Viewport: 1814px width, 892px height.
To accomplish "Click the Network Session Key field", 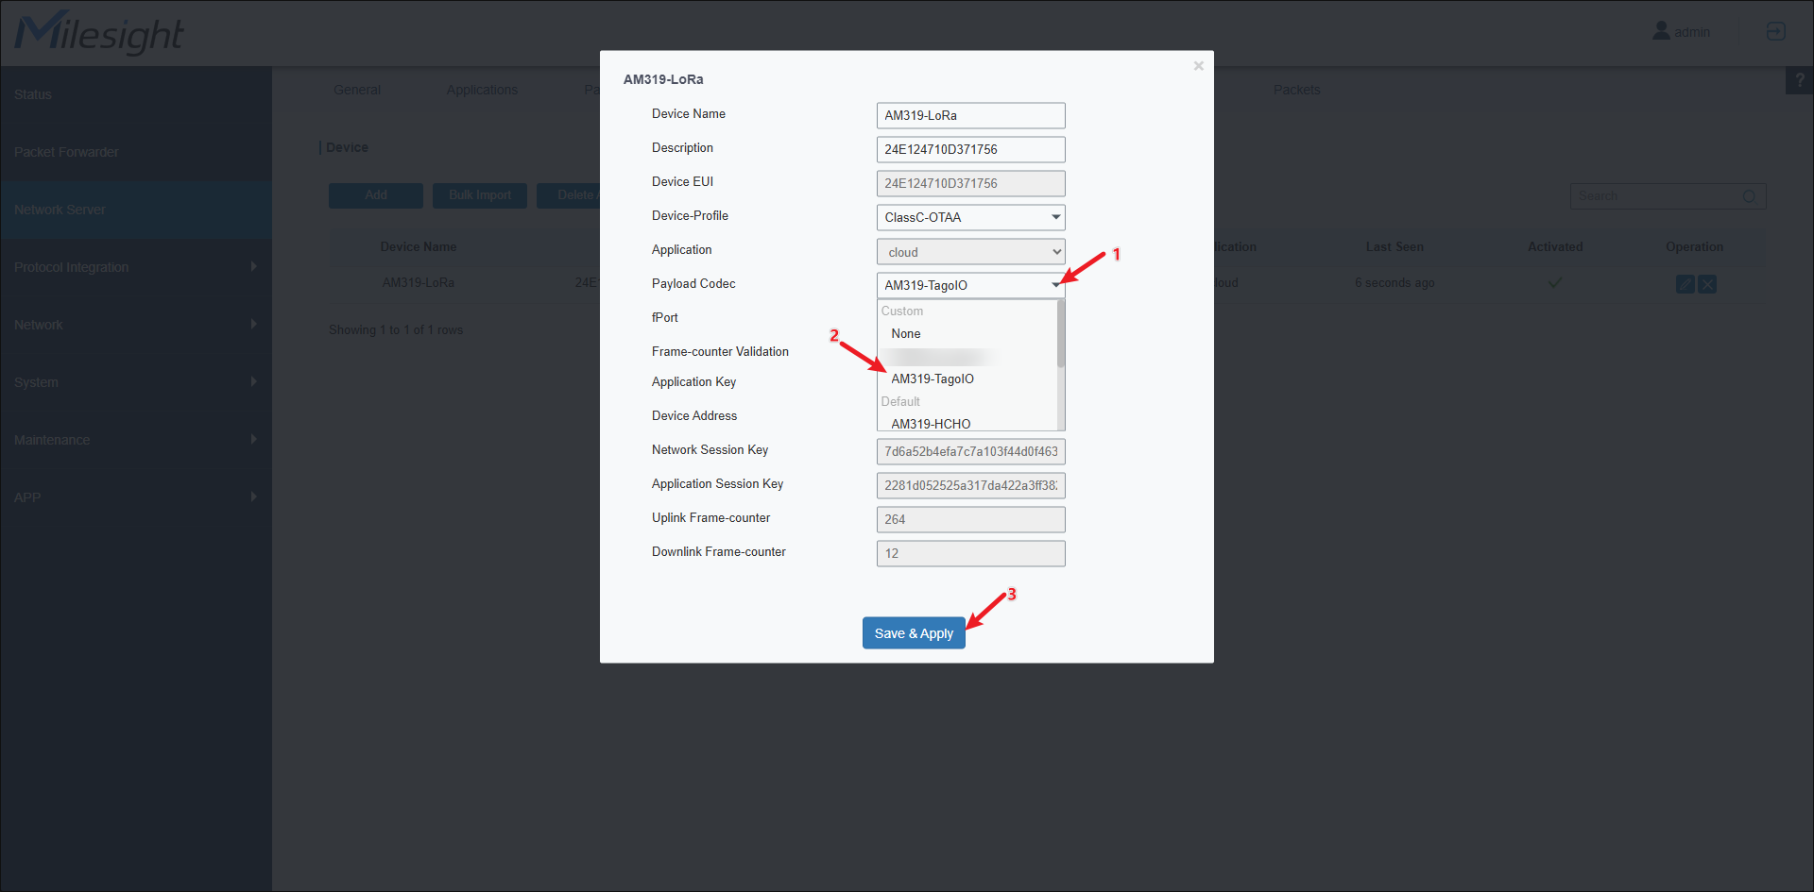I will point(970,451).
